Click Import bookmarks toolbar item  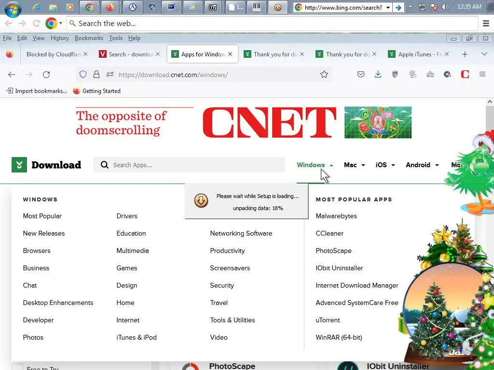(37, 91)
